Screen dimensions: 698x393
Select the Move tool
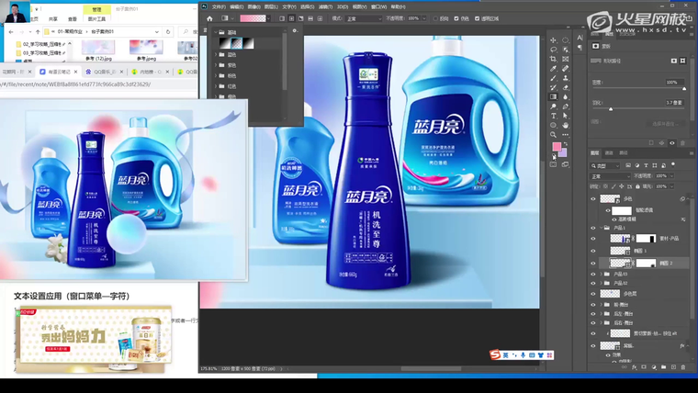coord(554,40)
